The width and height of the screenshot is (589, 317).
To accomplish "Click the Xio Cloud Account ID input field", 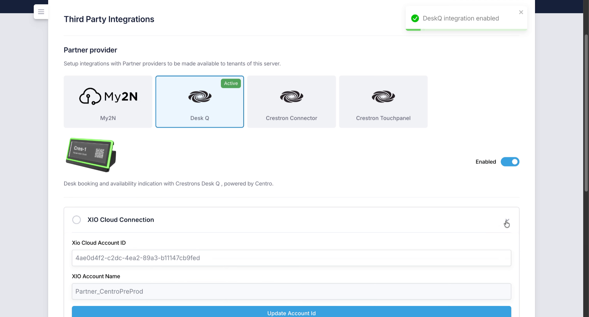I will tap(291, 258).
